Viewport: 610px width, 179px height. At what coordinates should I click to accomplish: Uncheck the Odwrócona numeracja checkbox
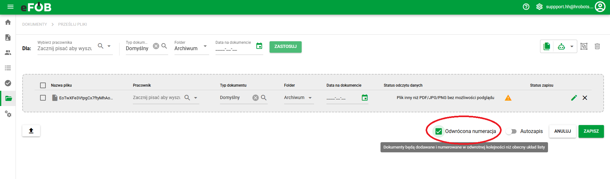tap(439, 131)
